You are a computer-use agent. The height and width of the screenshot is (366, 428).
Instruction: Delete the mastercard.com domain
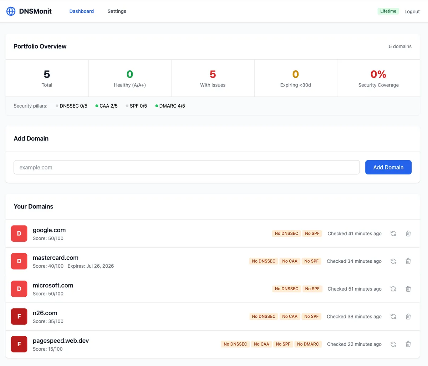408,261
